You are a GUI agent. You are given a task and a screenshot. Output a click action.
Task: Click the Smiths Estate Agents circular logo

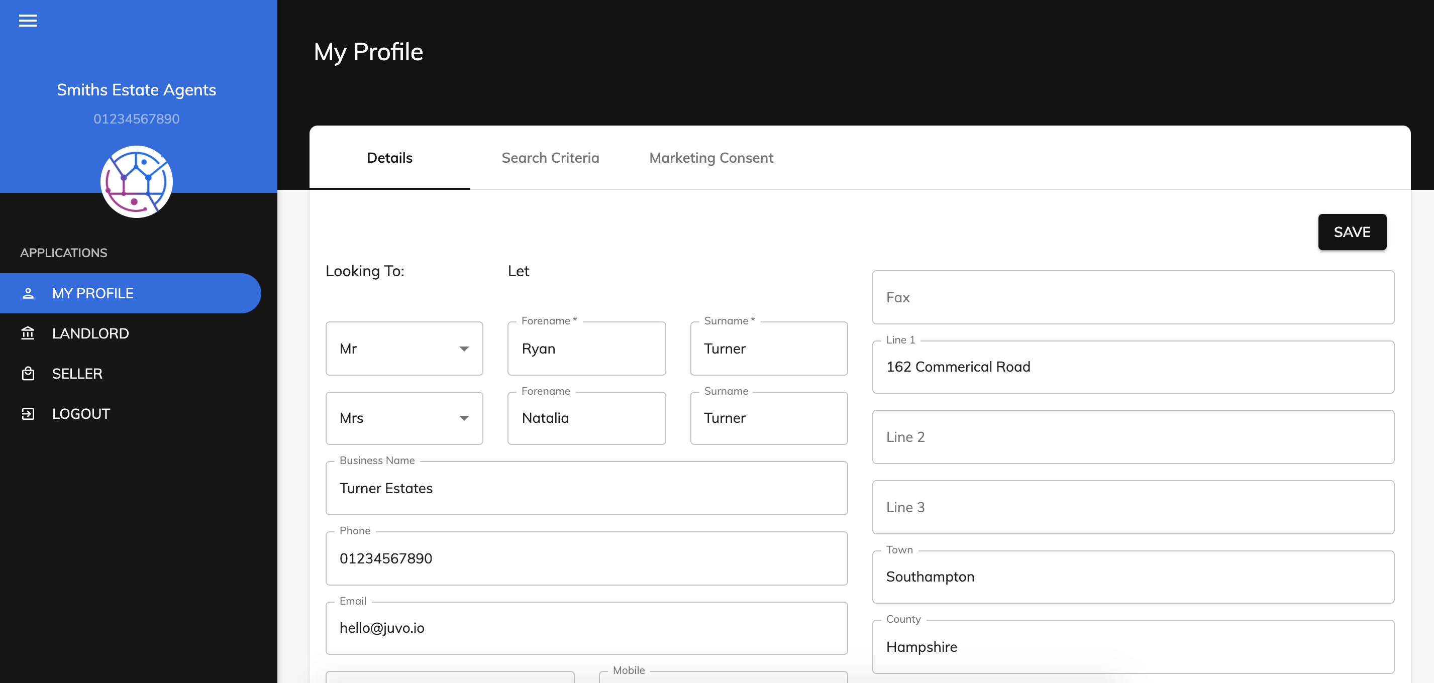coord(136,181)
